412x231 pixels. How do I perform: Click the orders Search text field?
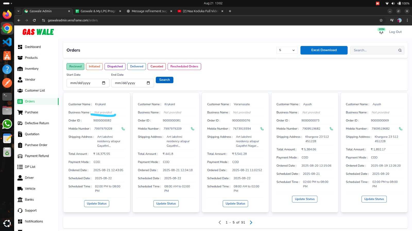(373, 50)
